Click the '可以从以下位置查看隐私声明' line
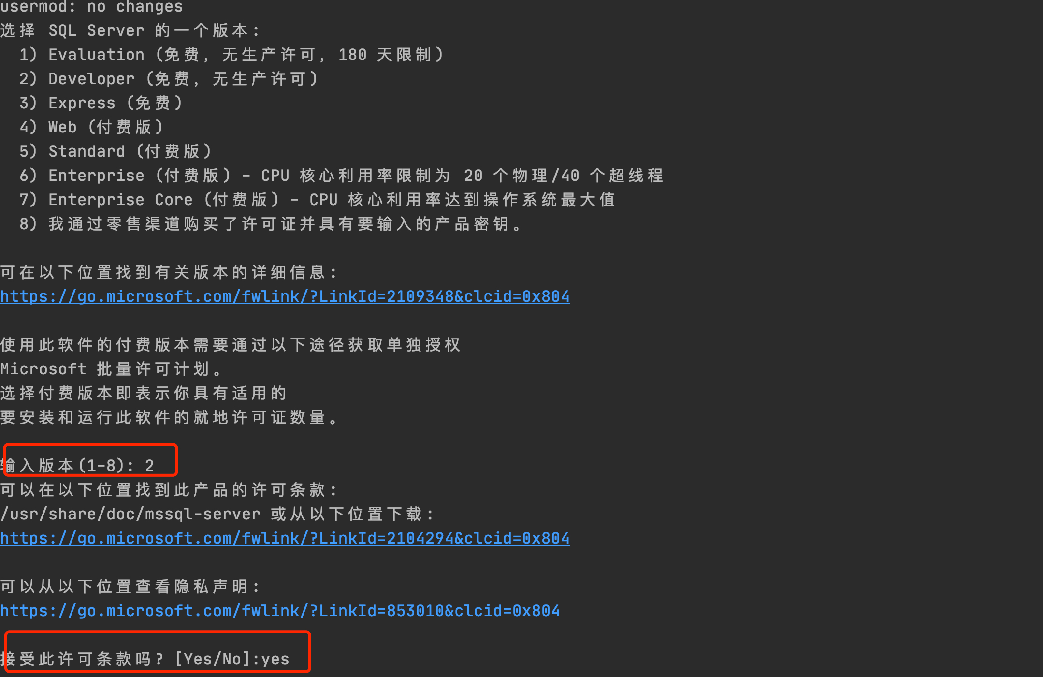This screenshot has width=1043, height=677. pos(130,587)
